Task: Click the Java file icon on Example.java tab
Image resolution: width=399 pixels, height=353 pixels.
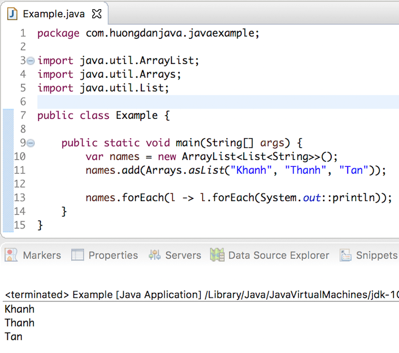Action: tap(12, 14)
